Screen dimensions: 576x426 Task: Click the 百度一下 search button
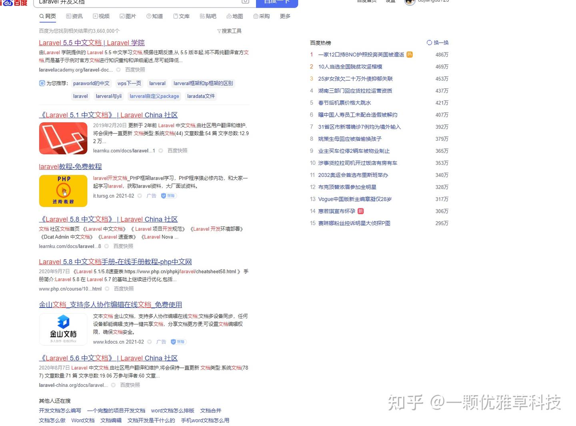tap(277, 2)
